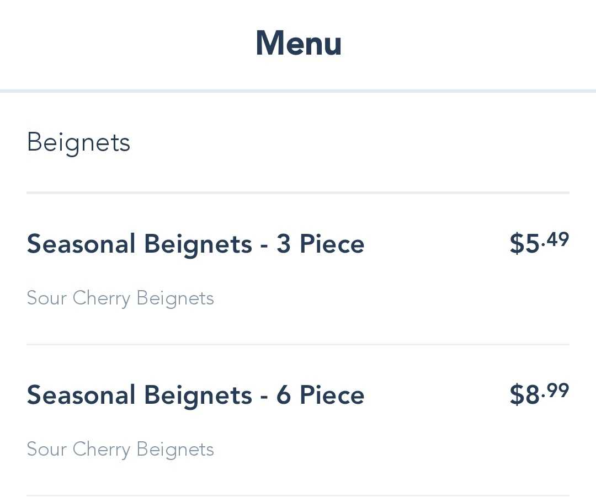Open Seasonal Beignets - 6 Piece item
The image size is (596, 497).
[195, 396]
